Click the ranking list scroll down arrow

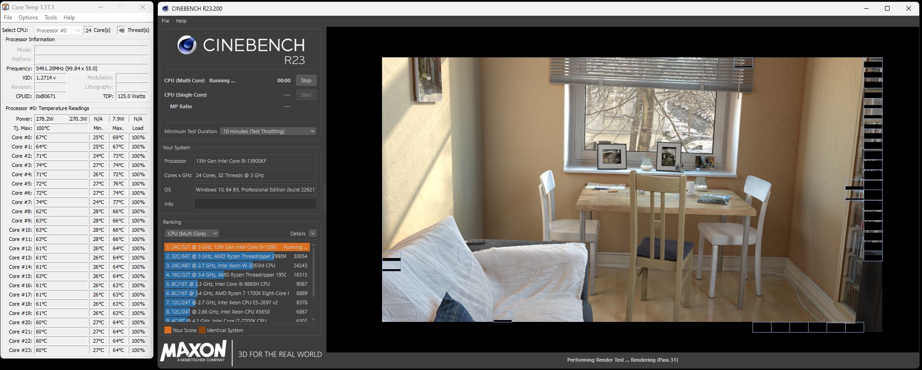click(314, 319)
